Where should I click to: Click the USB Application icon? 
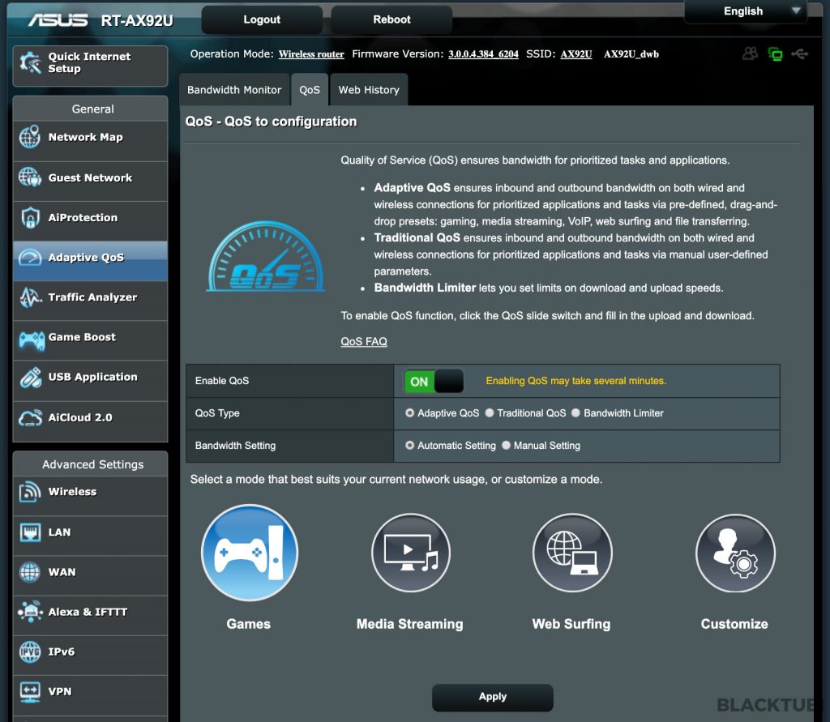(30, 378)
